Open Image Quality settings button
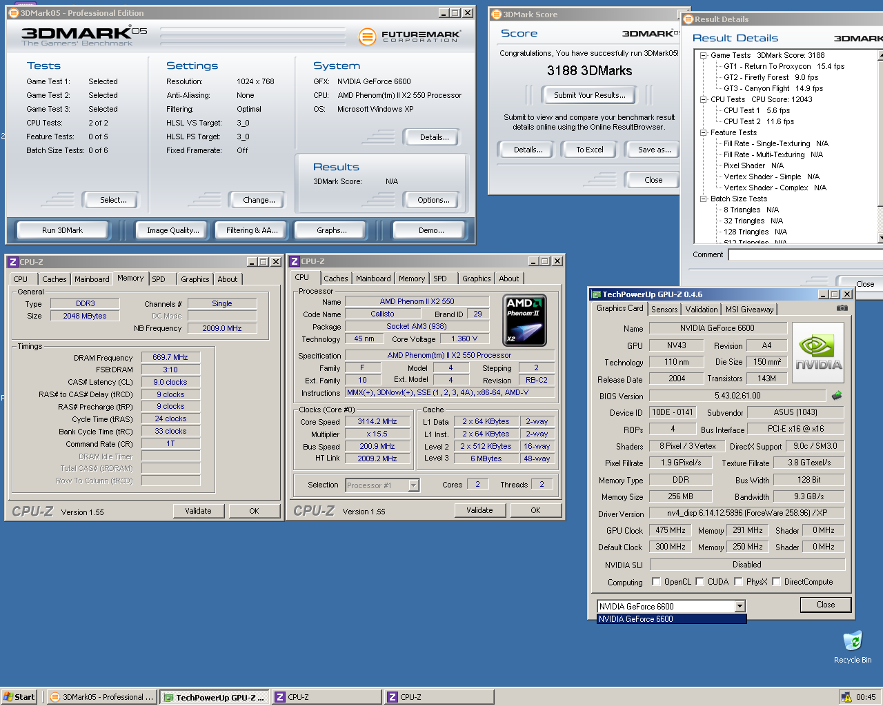 pos(173,230)
